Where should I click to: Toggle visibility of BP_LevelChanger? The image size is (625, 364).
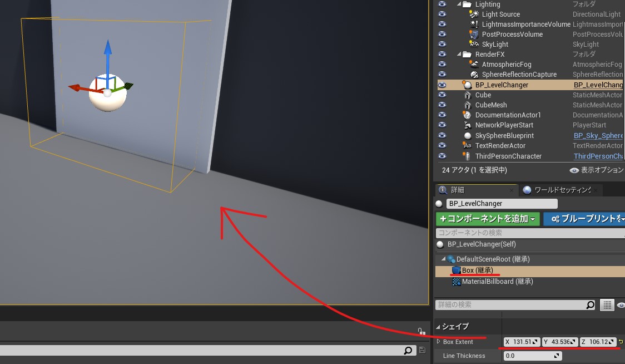[x=442, y=85]
